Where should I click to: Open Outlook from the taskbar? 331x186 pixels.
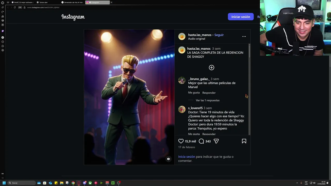50,183
